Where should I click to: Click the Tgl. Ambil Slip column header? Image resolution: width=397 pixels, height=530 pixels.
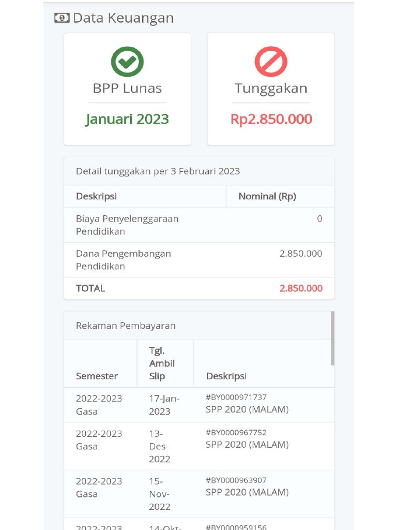pos(162,363)
